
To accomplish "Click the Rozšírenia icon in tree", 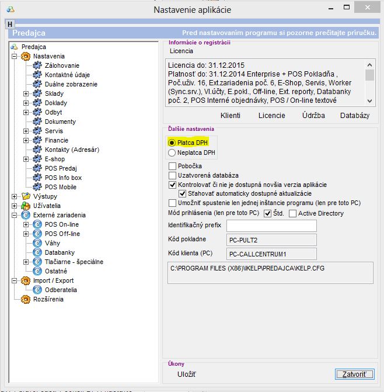I will 25,299.
